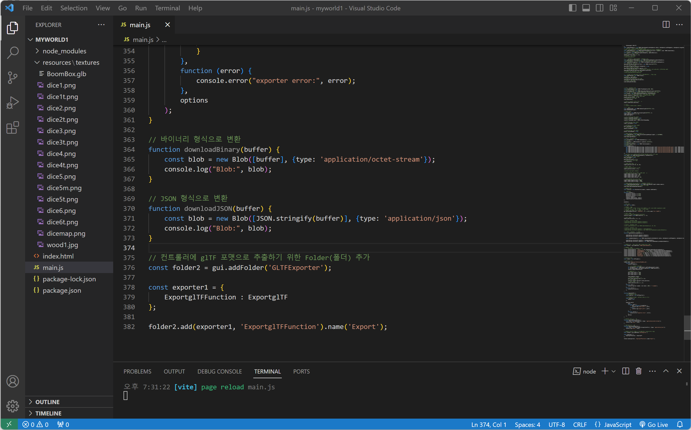Open the Source Control view

pyautogui.click(x=12, y=78)
